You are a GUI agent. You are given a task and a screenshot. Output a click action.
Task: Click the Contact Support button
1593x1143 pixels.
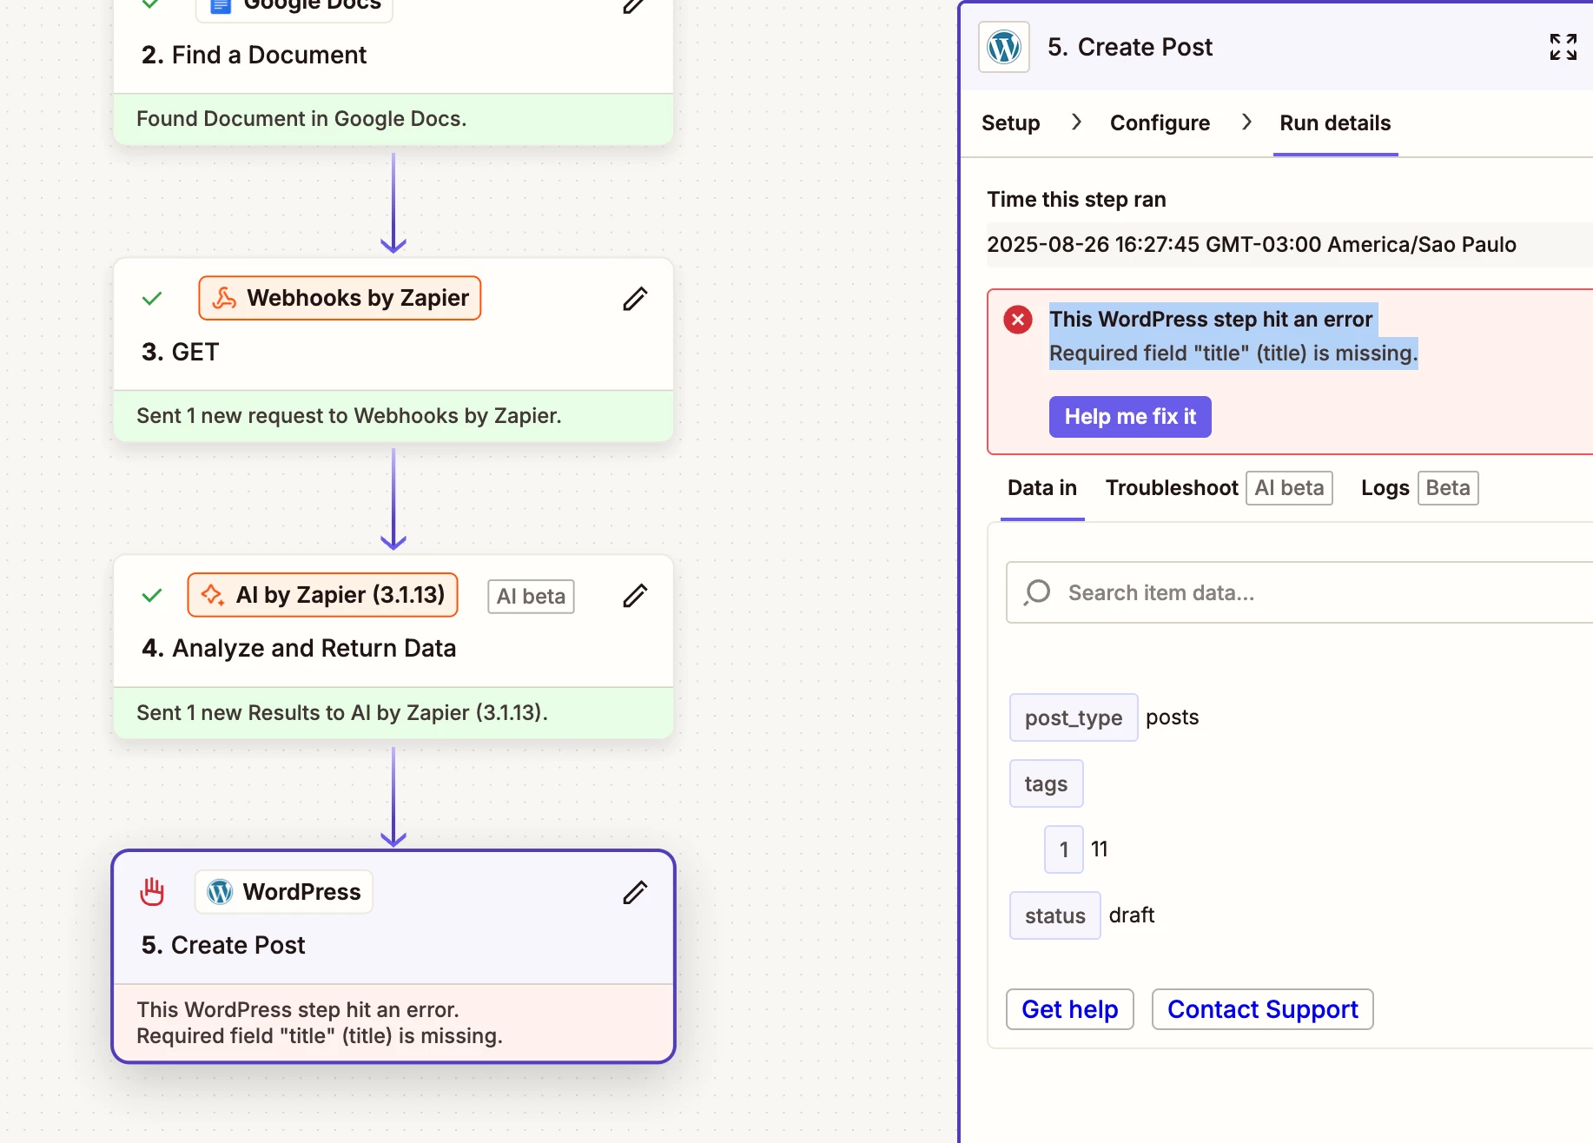(1262, 1009)
